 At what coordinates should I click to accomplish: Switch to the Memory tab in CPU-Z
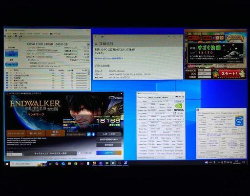pos(212,113)
